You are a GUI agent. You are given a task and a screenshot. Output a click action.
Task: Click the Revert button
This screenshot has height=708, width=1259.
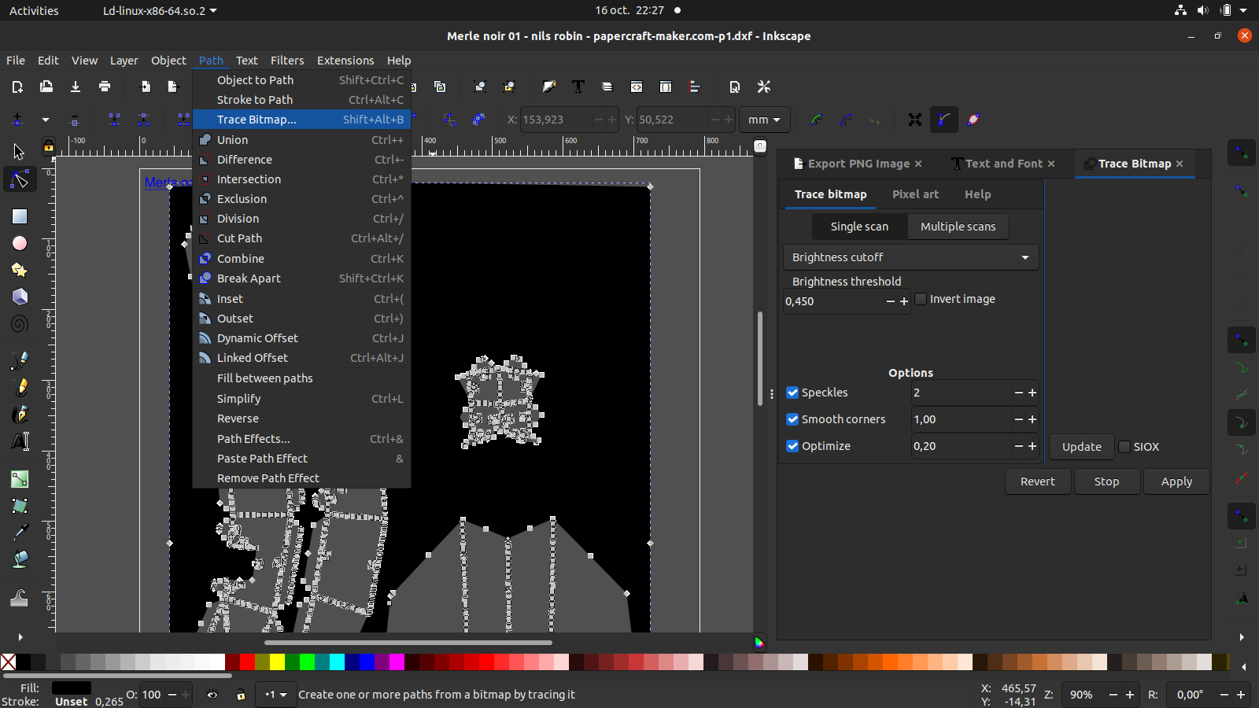click(x=1037, y=481)
